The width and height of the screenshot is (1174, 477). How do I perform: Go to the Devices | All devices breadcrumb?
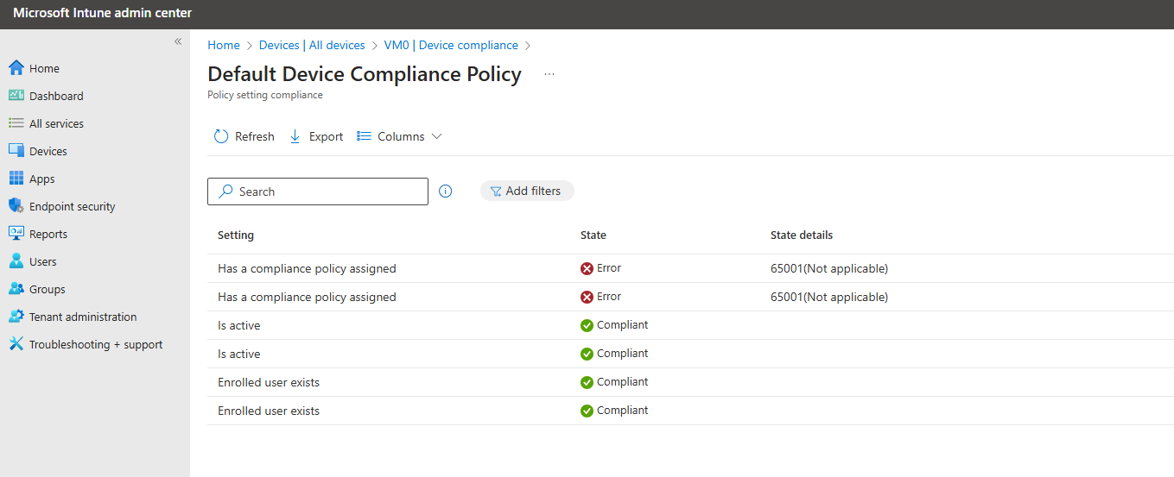point(312,45)
